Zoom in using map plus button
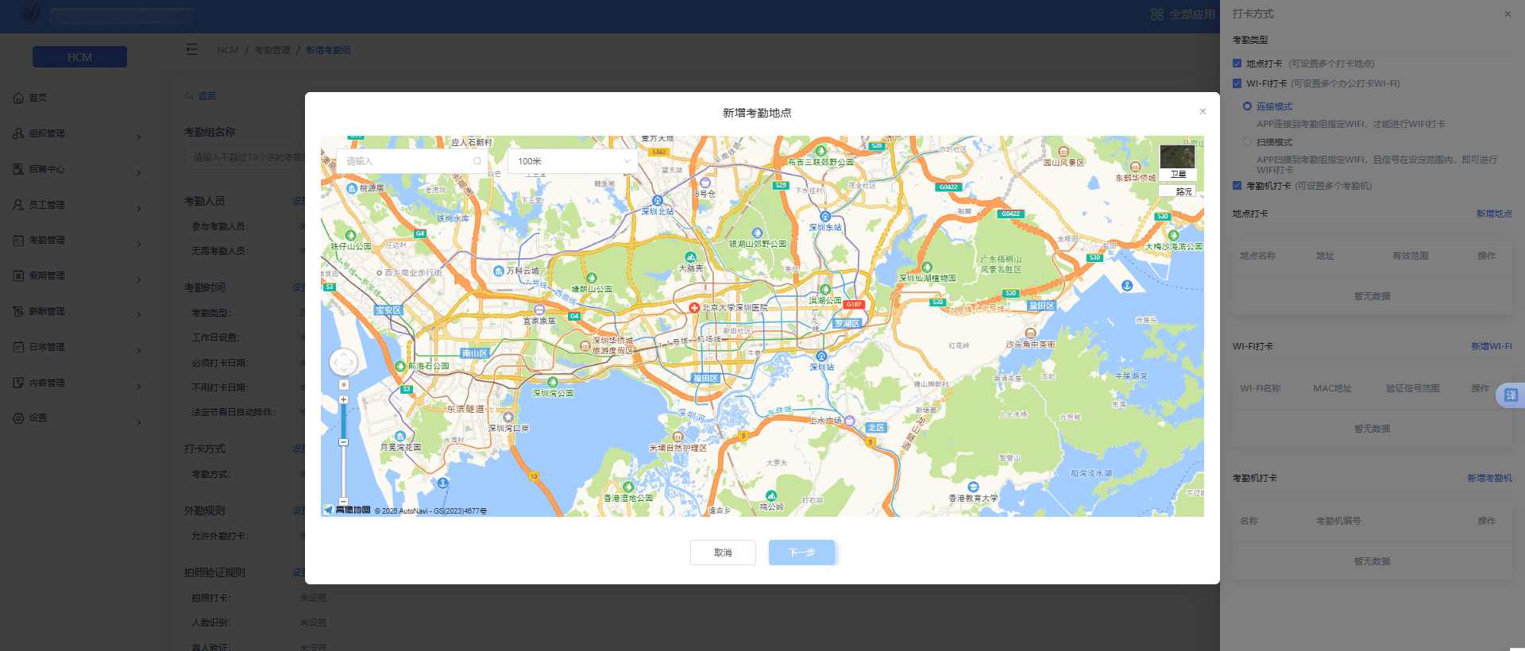This screenshot has height=651, width=1525. click(x=343, y=399)
